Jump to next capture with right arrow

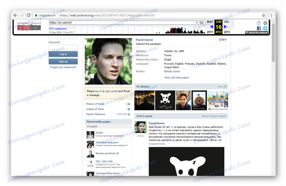[x=225, y=27]
